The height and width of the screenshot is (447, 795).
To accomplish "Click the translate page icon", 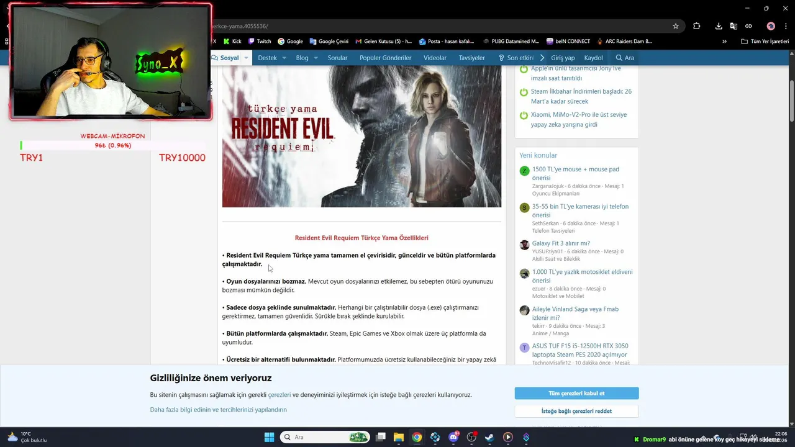I will tap(734, 26).
